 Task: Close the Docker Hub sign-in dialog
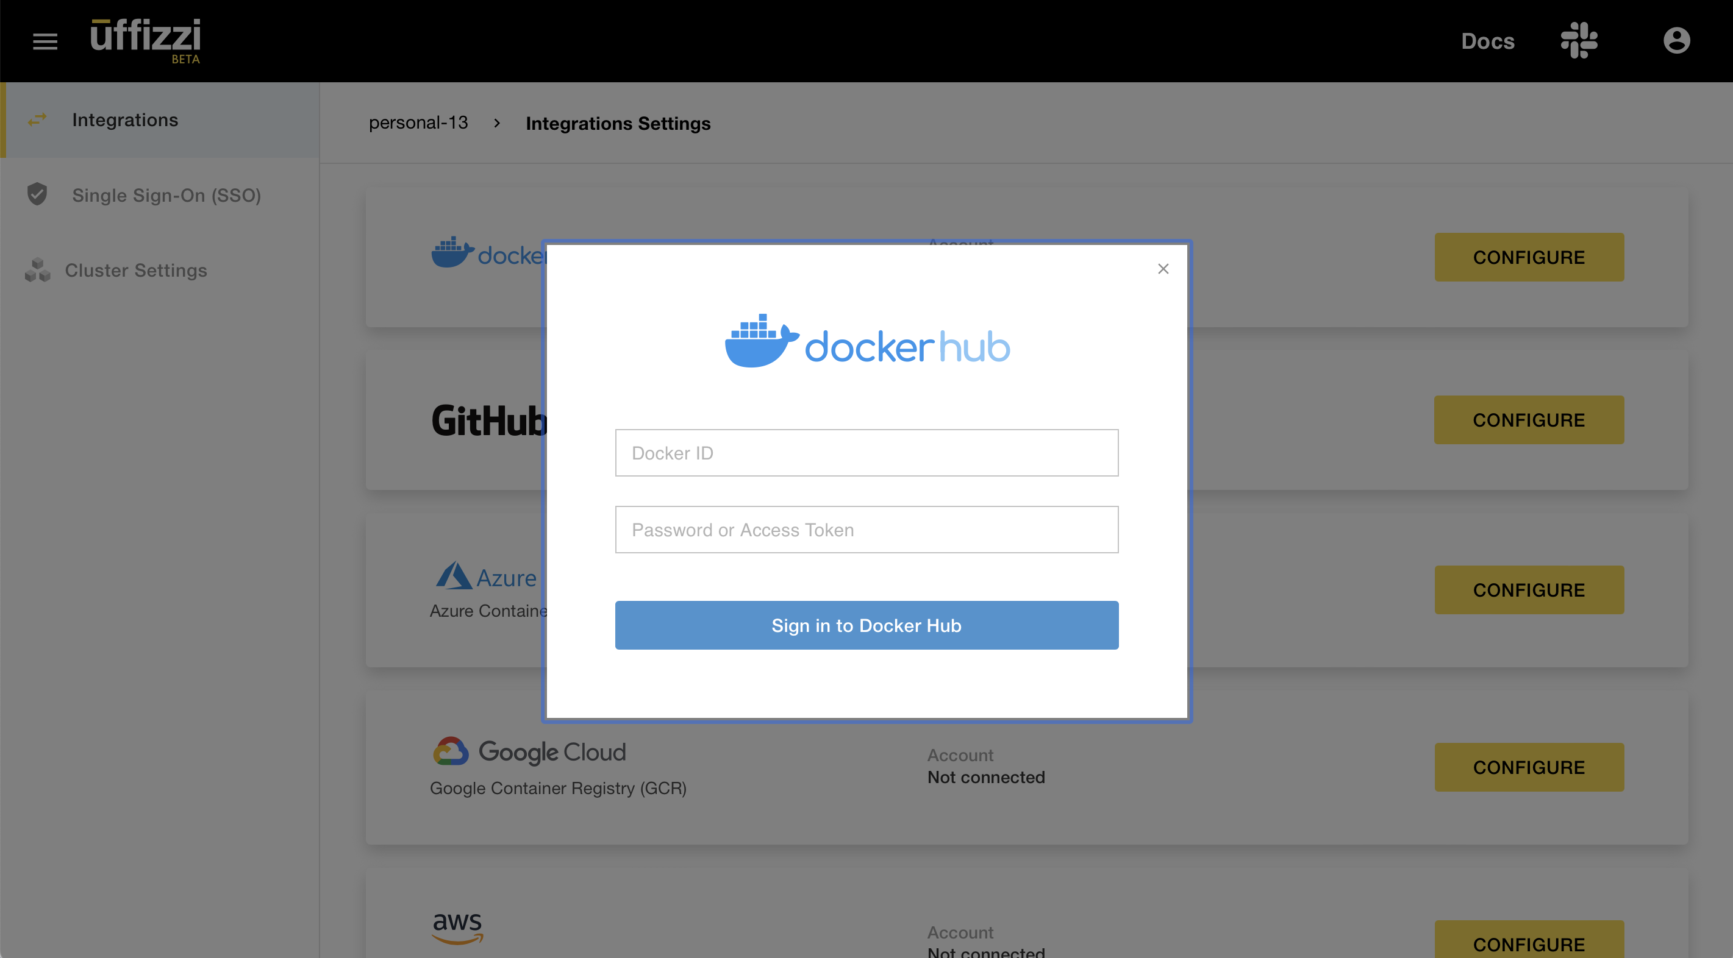click(1162, 269)
